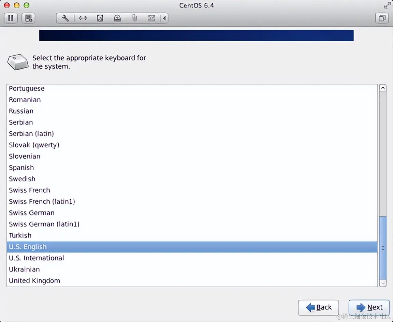Select Slovenian keyboard layout
The width and height of the screenshot is (393, 322).
point(192,156)
